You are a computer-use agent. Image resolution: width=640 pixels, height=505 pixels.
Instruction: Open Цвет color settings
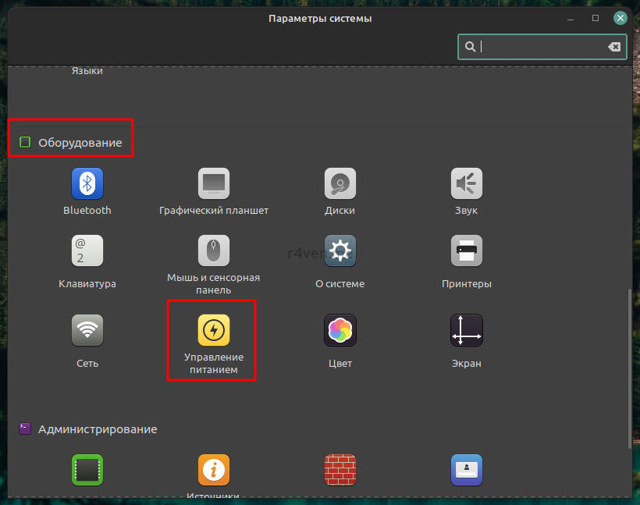click(340, 330)
